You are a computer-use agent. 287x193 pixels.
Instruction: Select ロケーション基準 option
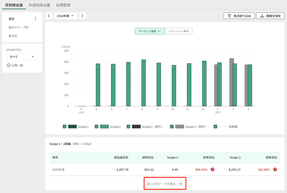coord(178,31)
